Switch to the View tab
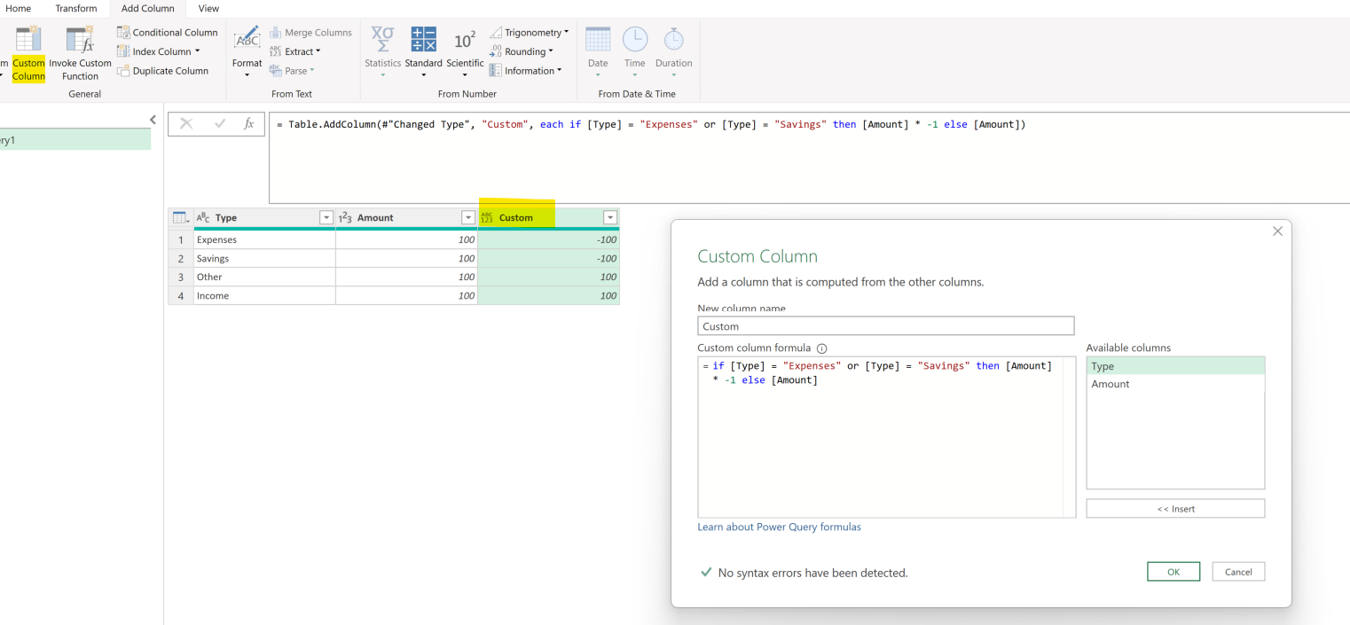 208,8
